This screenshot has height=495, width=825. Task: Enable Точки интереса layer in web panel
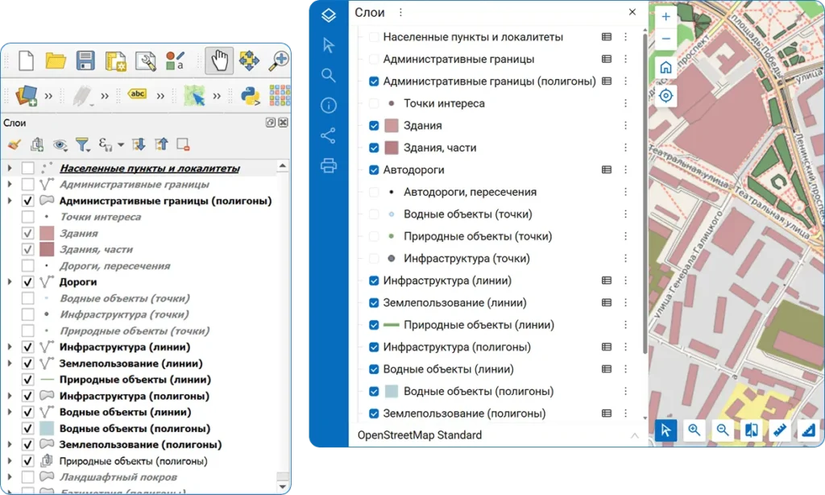click(374, 104)
